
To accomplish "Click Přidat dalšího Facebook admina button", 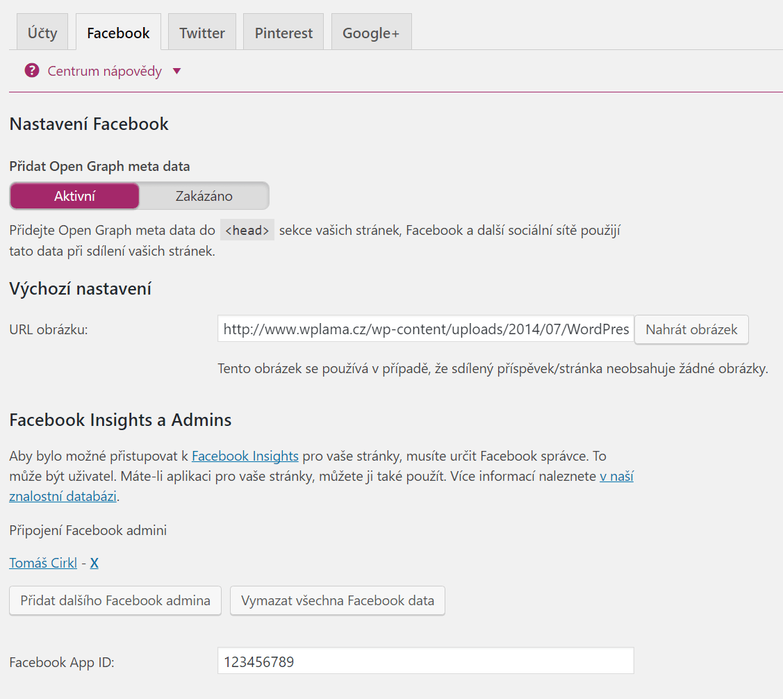I will (115, 600).
